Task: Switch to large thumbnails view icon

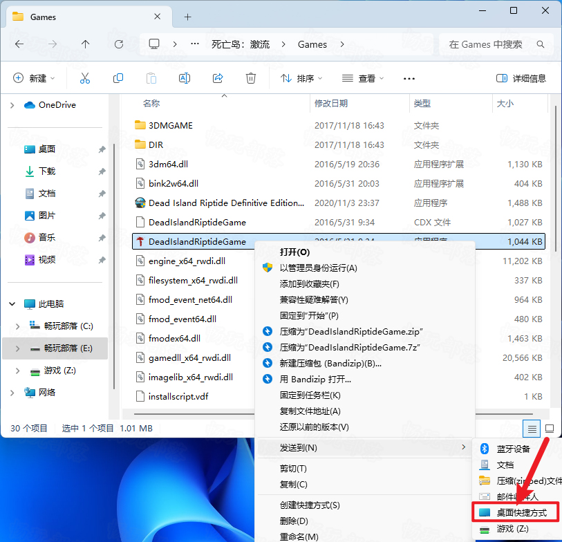Action: 550,429
